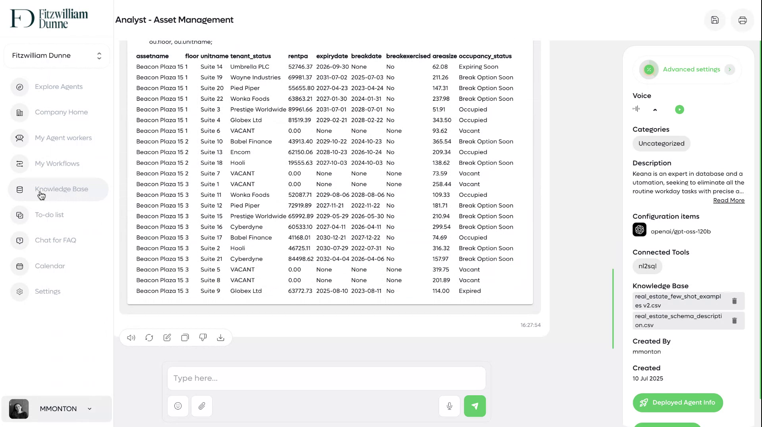Screen dimensions: 762x427
Task: Click the Type here message field
Action: click(x=326, y=378)
